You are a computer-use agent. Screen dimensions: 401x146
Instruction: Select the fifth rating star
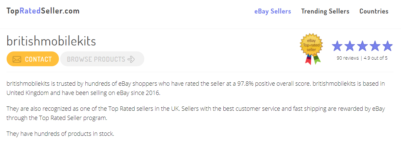[x=387, y=46]
